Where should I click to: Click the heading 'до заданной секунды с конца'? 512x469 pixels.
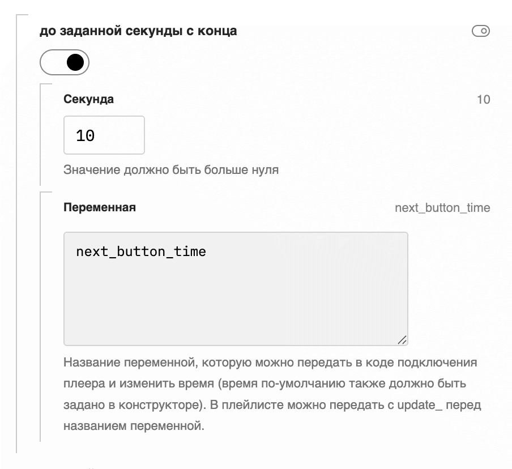point(138,31)
